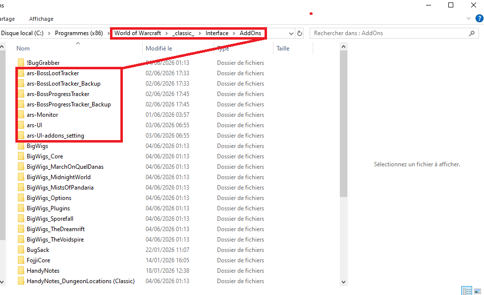Select ars-BossProgressTracker folder name
The image size is (484, 295).
58,94
